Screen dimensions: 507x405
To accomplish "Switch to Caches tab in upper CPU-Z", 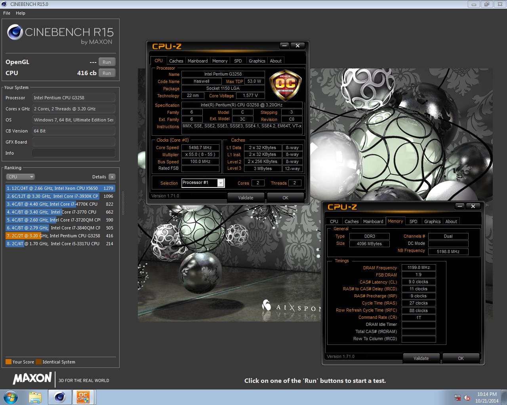I will pos(176,61).
